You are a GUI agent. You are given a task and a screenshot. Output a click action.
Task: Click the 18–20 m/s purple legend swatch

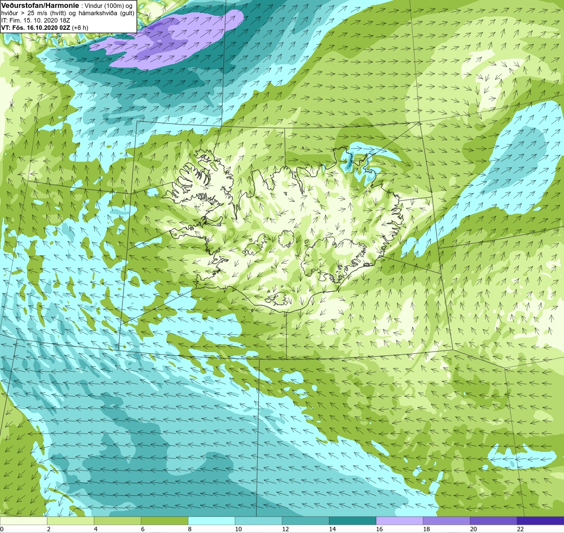coord(446,521)
